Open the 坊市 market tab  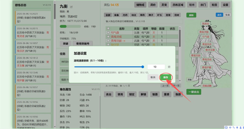192,5
